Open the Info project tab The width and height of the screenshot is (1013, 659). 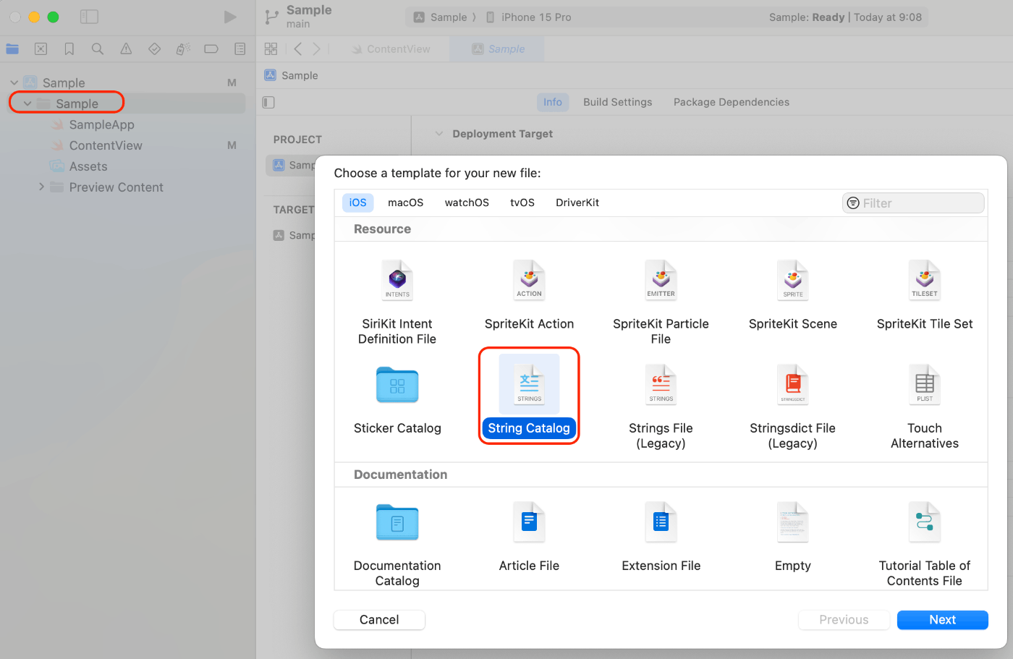pyautogui.click(x=553, y=102)
